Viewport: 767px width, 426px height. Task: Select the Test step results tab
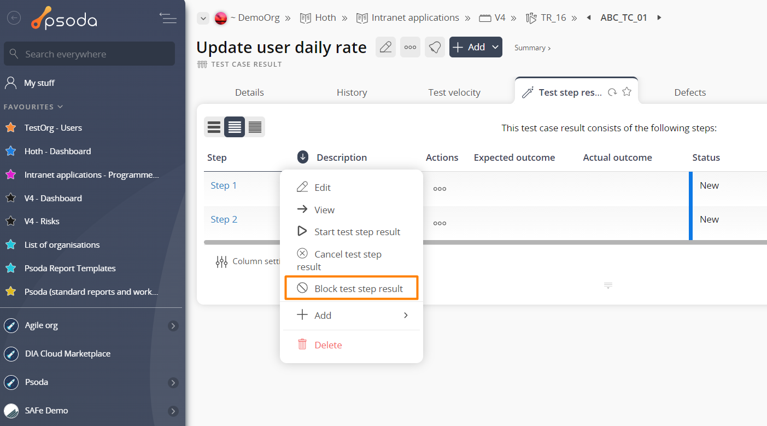coord(570,92)
